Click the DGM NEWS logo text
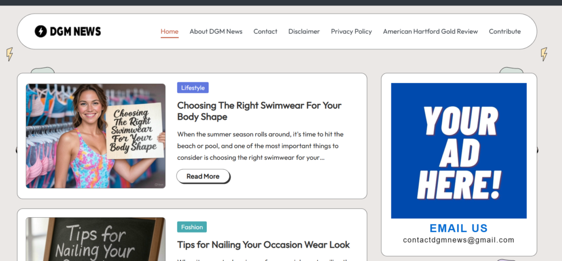Screen dimensions: 562x261 click(x=75, y=32)
